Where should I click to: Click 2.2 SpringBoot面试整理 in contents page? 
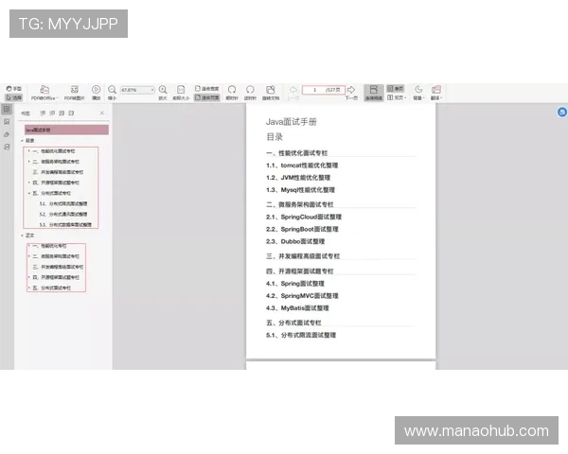[302, 229]
